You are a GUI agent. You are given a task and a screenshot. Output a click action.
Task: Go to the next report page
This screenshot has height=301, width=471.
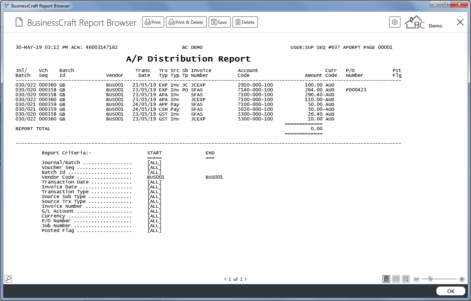tap(246, 279)
